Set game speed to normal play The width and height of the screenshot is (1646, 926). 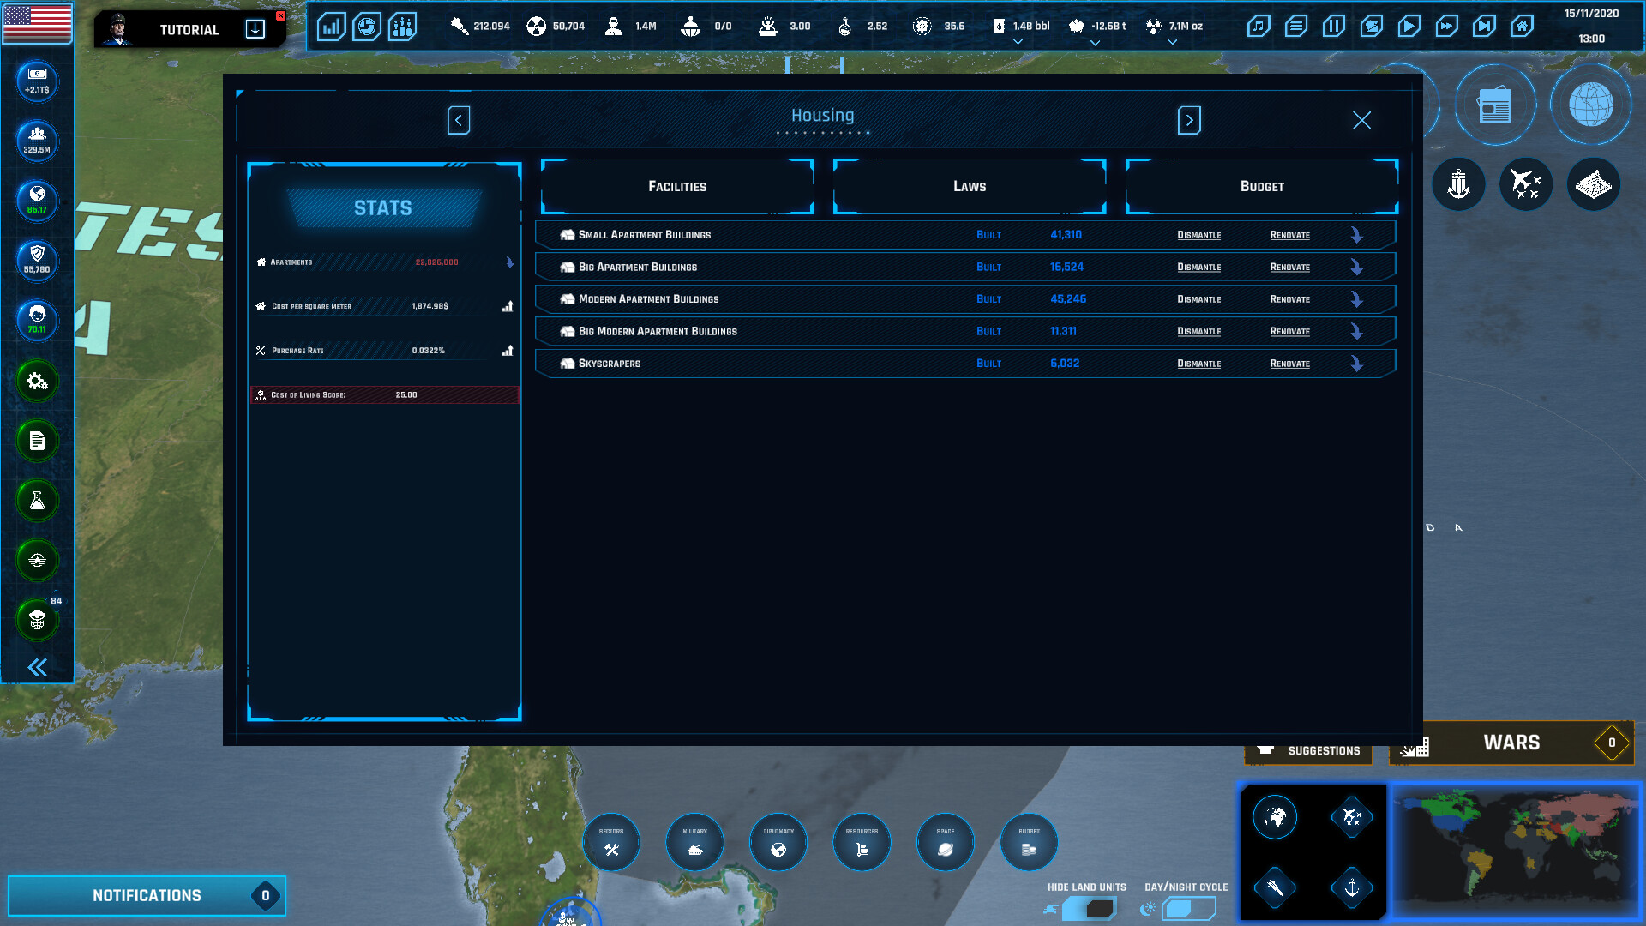pyautogui.click(x=1409, y=27)
